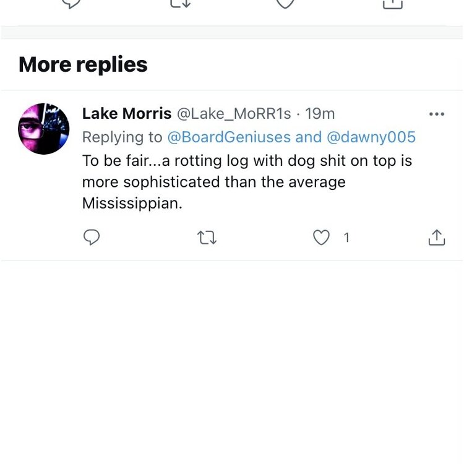Click the cut-off heart icon of the tweet above
The width and height of the screenshot is (464, 464).
pos(285,4)
